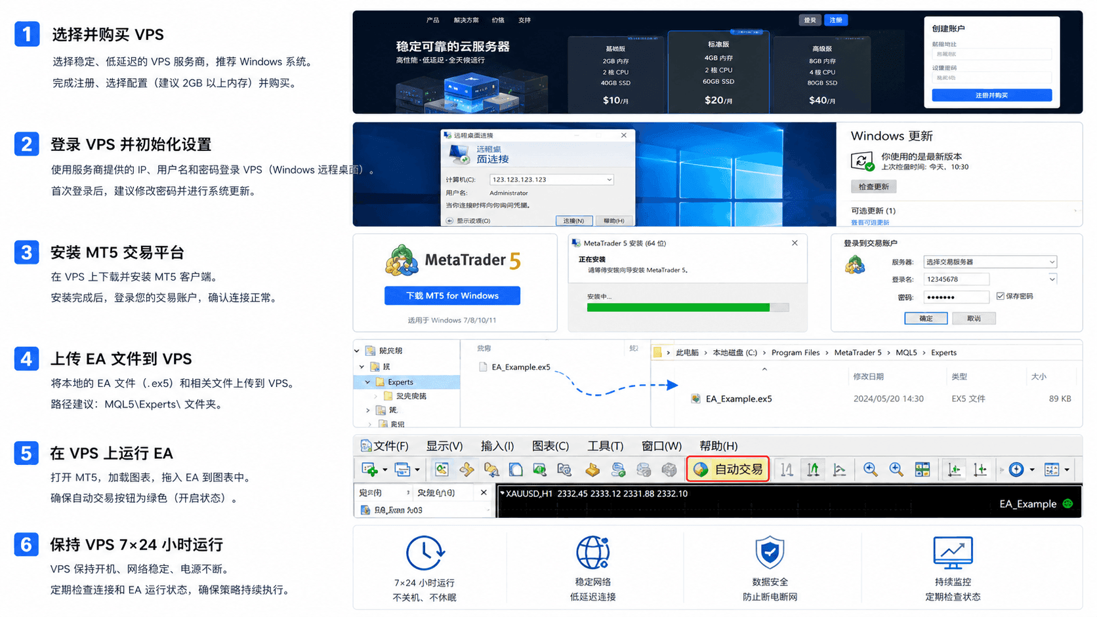
Task: Click the 检查更新 button
Action: [x=874, y=187]
